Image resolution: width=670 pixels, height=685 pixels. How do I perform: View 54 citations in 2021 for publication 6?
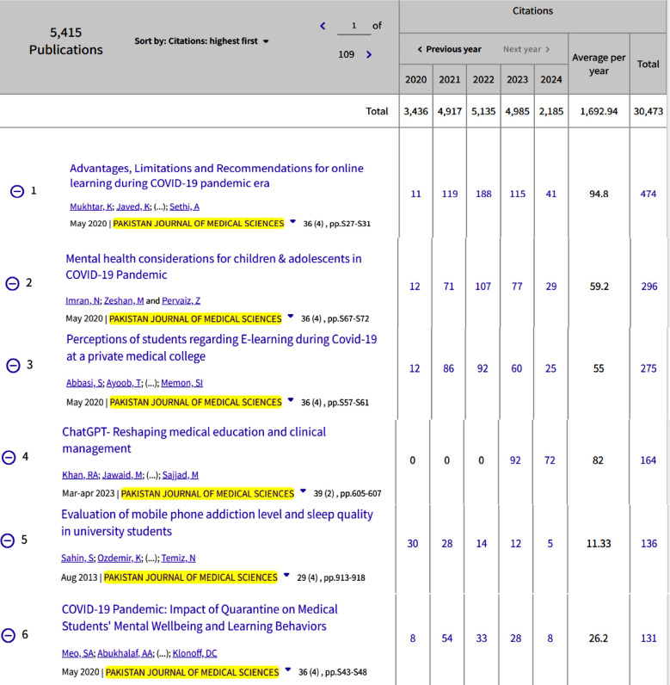(447, 639)
